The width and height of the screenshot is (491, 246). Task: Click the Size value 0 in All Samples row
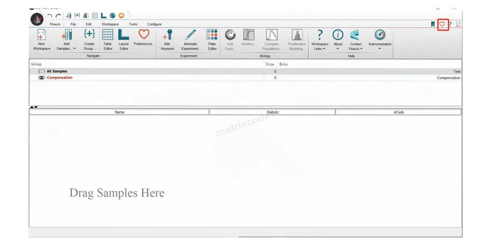275,71
